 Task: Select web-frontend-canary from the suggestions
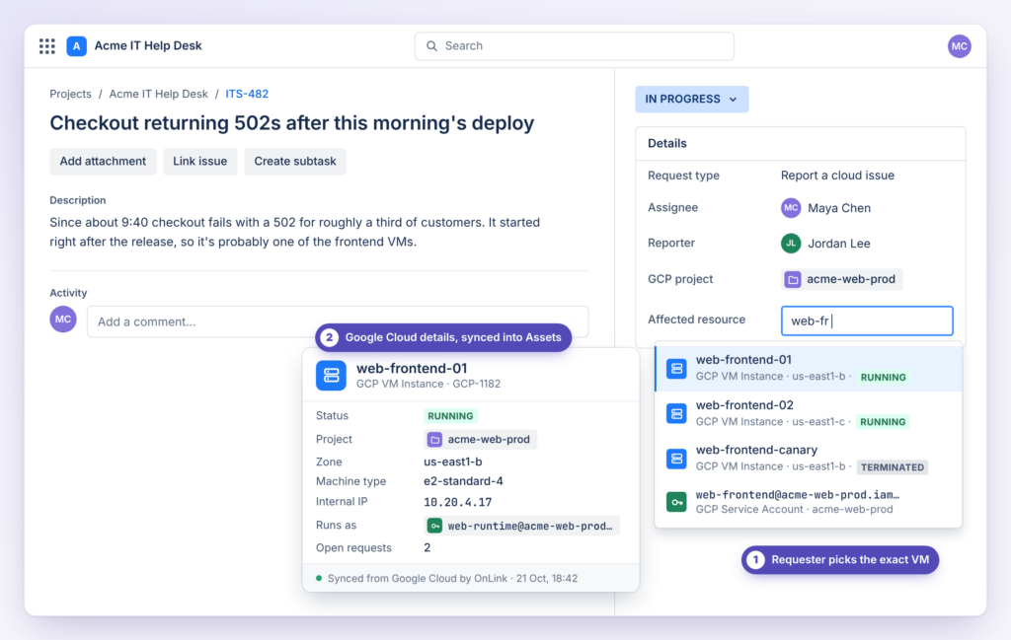pos(808,459)
